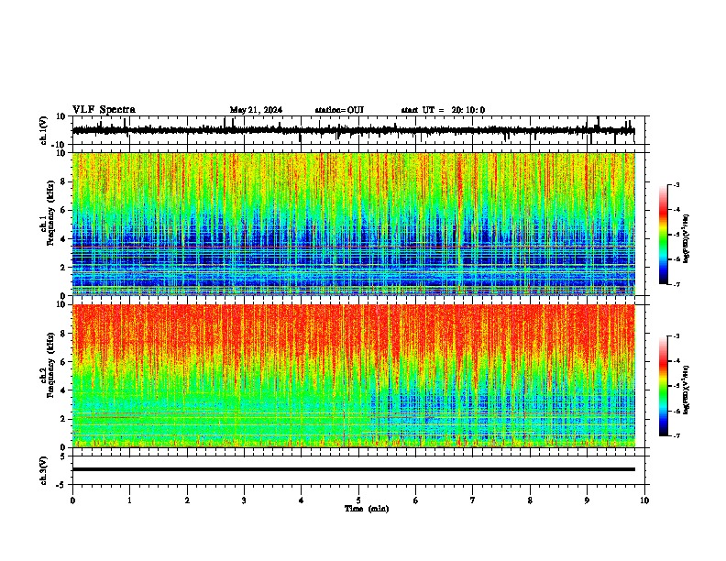This screenshot has width=726, height=561.
Task: Select the ch.1 spectrogram color scale bar
Action: click(x=663, y=235)
